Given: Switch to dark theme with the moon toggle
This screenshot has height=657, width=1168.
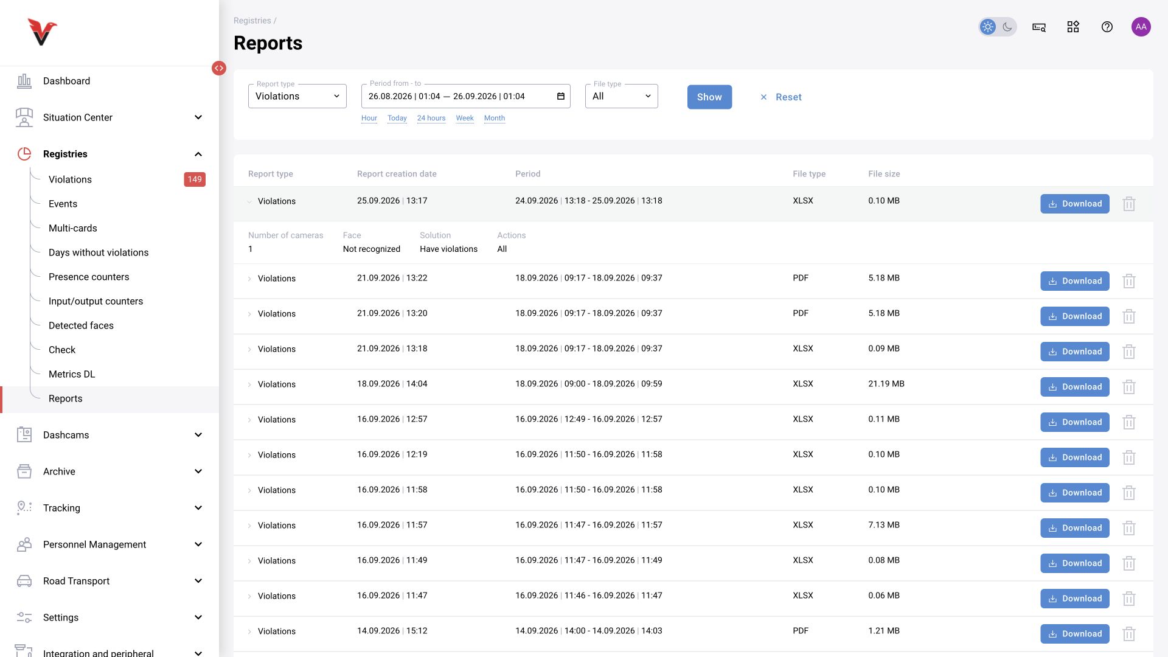Looking at the screenshot, I should pyautogui.click(x=1007, y=27).
